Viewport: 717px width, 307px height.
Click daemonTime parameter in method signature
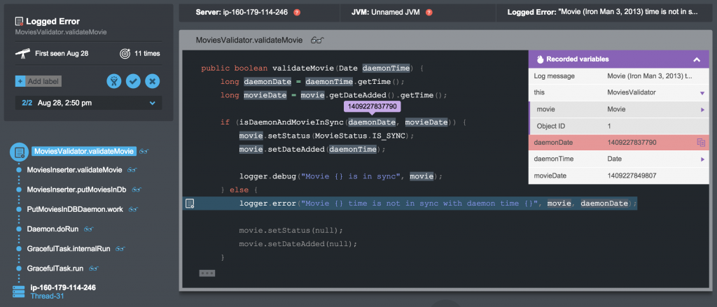click(387, 69)
